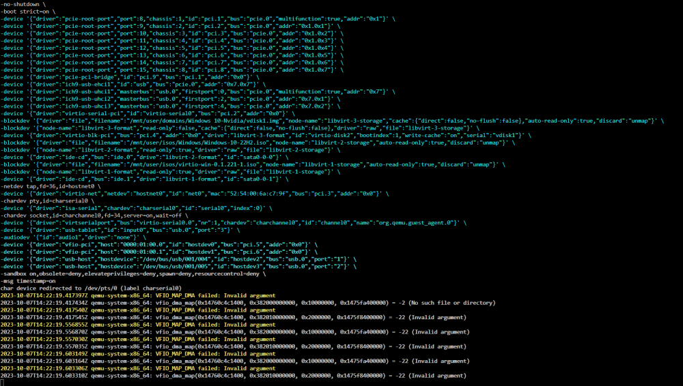The height and width of the screenshot is (386, 683).
Task: Click the virtio-win-0.1.221-1.iso blockdev line
Action: tap(253, 164)
